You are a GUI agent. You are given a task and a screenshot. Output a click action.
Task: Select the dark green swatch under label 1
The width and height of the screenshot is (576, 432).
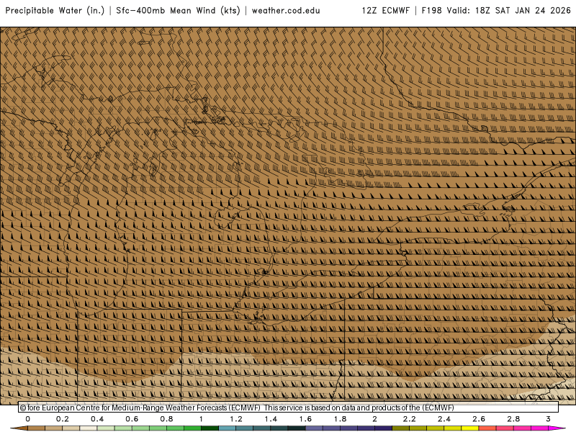click(x=210, y=428)
